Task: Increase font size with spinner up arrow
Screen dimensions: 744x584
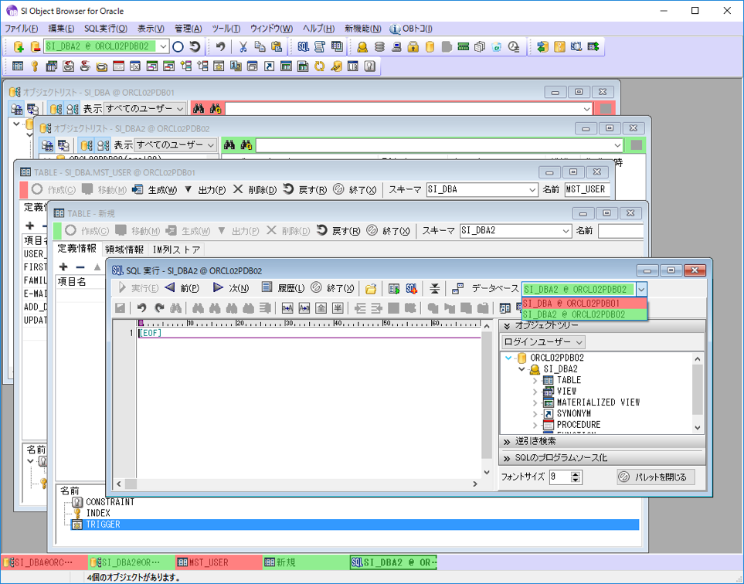Action: [576, 474]
